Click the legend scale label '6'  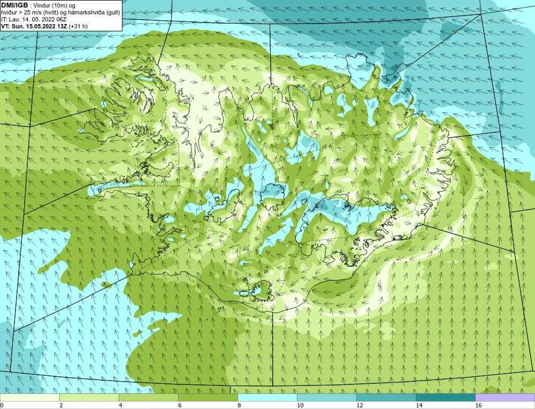[180, 405]
